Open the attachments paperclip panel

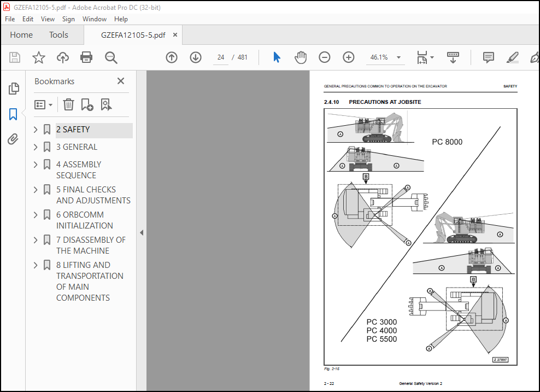point(13,139)
